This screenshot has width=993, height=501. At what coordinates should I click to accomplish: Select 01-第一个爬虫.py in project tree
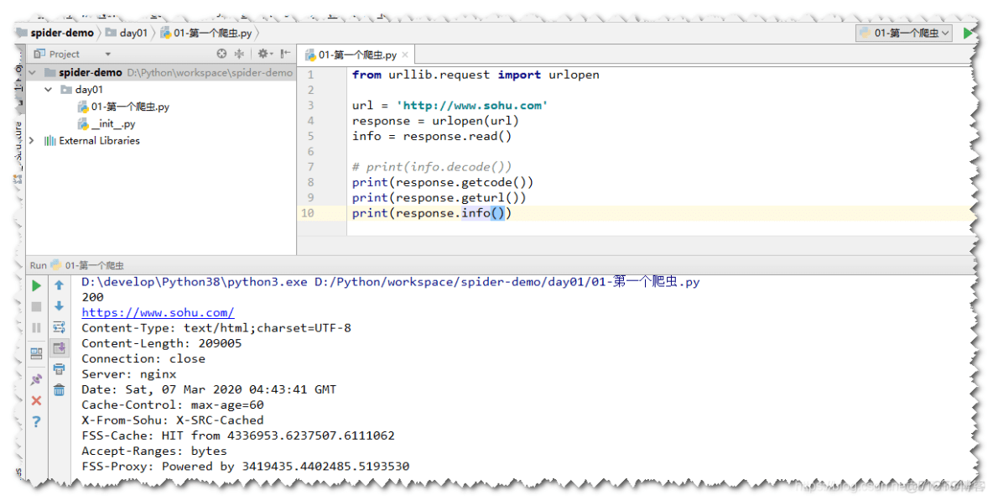pos(130,107)
